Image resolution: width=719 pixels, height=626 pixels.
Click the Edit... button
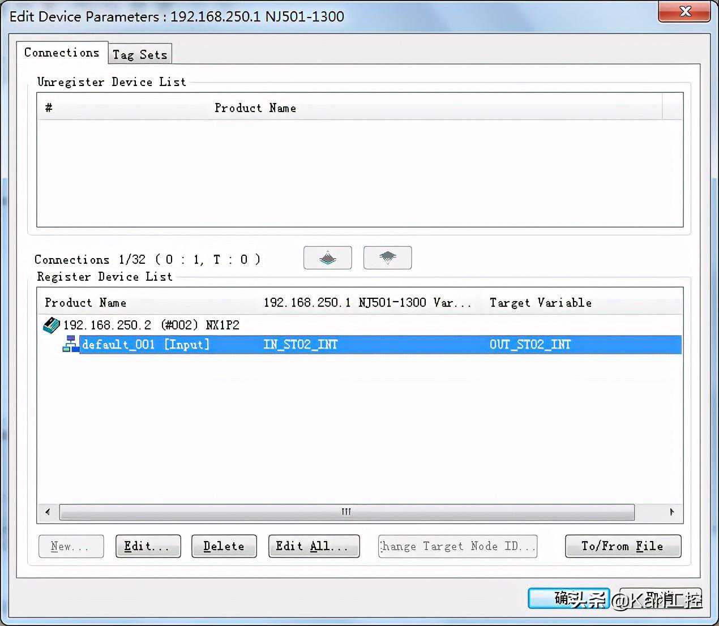pyautogui.click(x=148, y=546)
